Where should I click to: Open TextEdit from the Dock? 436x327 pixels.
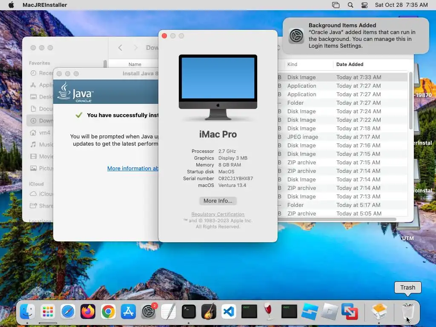tap(169, 311)
